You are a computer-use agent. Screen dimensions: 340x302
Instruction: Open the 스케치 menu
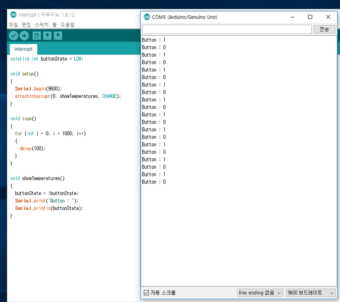coord(41,25)
